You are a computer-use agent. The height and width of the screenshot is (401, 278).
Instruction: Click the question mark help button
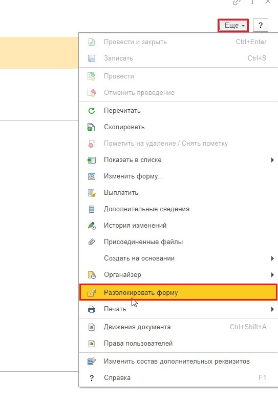[261, 25]
